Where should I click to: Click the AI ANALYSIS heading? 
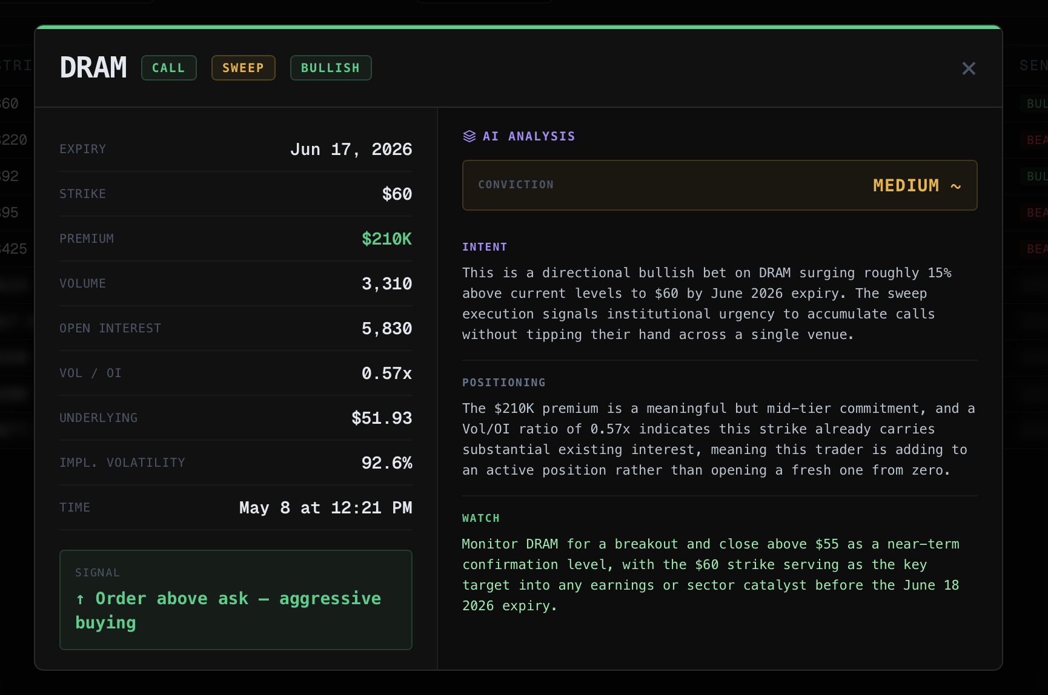click(x=529, y=136)
